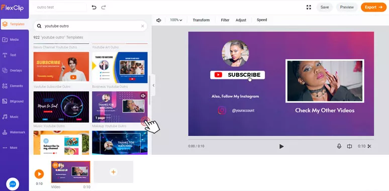Select the Music YouTube Outro template thumbnail
Viewport: 389px width, 191px height.
click(61, 107)
